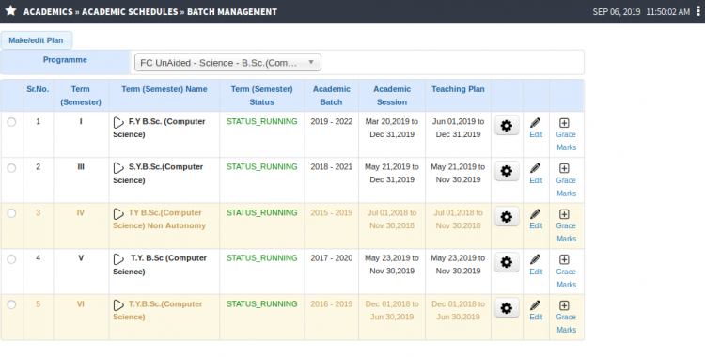The width and height of the screenshot is (705, 357).
Task: Click Edit link for term III row
Action: click(x=536, y=180)
